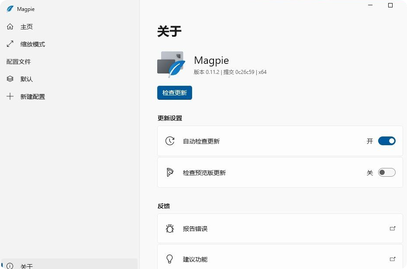Viewport: 407px width, 269px height.
Task: Click the 反馈 section header
Action: 163,206
